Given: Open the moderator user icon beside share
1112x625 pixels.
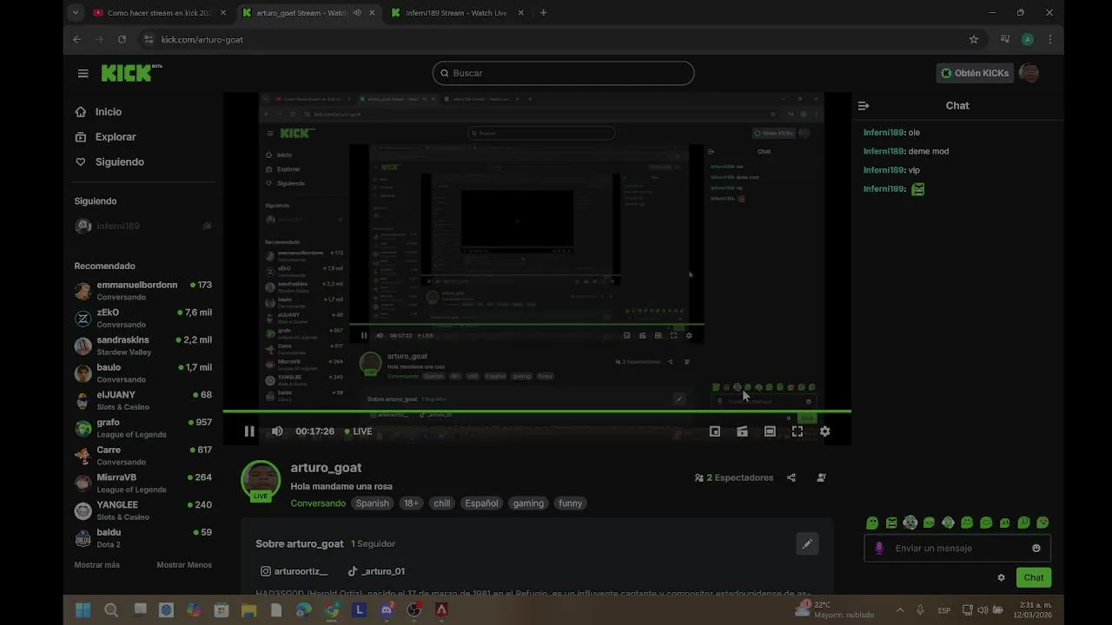Looking at the screenshot, I should pyautogui.click(x=821, y=477).
